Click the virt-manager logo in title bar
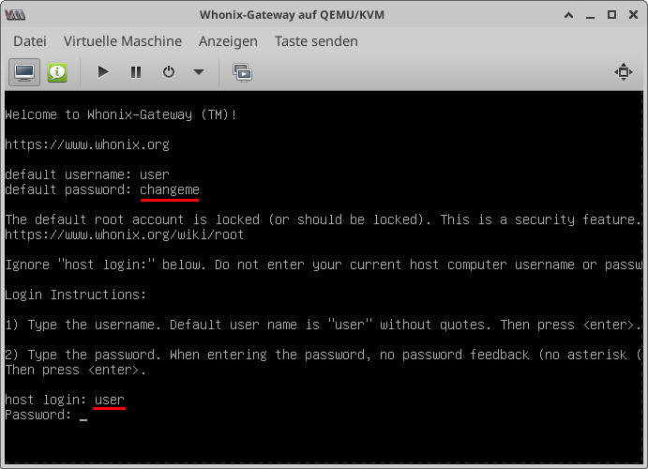The width and height of the screenshot is (648, 469). click(15, 15)
